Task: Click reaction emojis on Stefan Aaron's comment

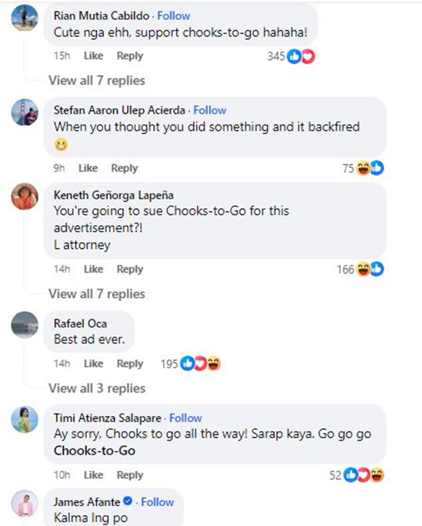Action: (x=370, y=168)
